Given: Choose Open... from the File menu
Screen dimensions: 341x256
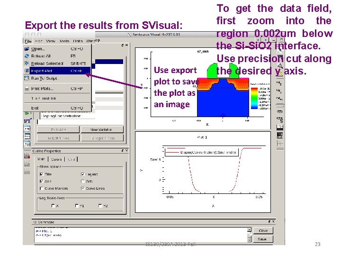Looking at the screenshot, I should click(57, 49).
